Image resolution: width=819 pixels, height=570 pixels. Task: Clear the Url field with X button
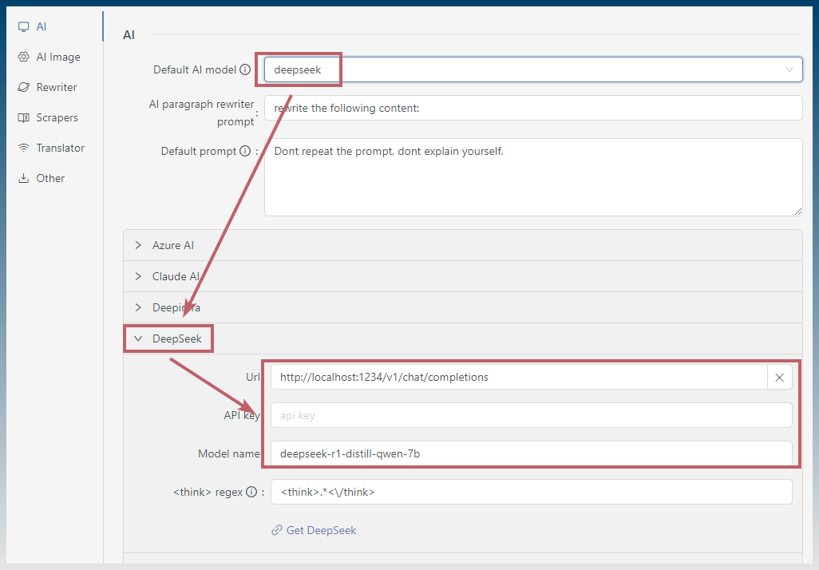pos(779,378)
